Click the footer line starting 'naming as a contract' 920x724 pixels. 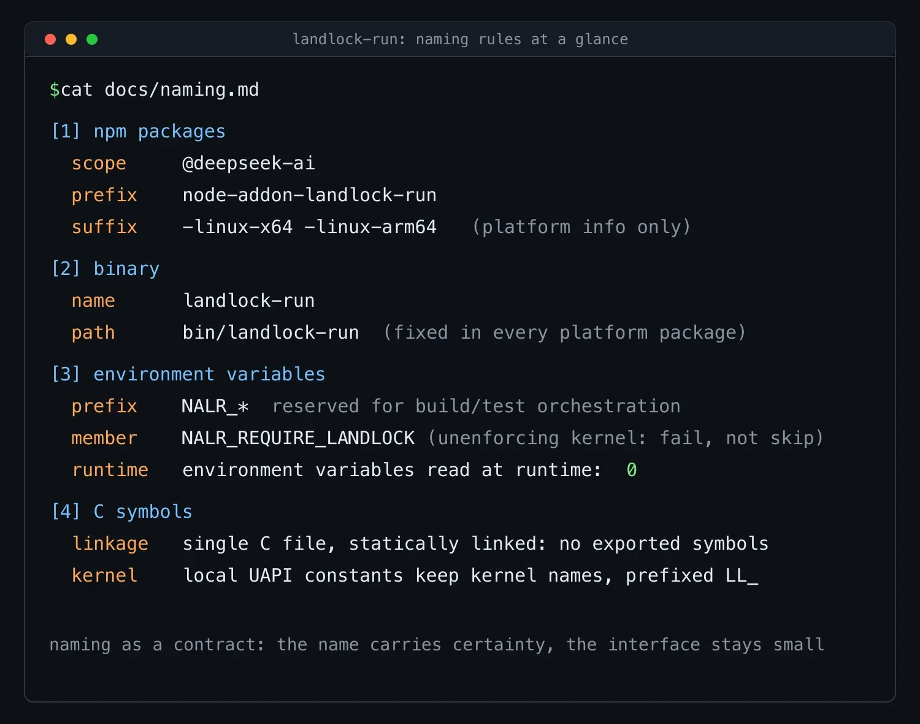pos(437,645)
